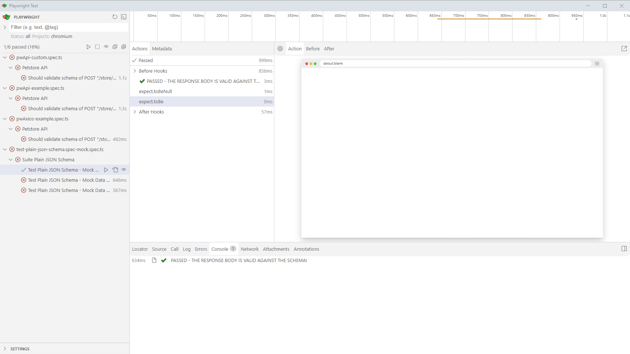Click the Stop tests icon
The image size is (630, 354).
[x=97, y=47]
